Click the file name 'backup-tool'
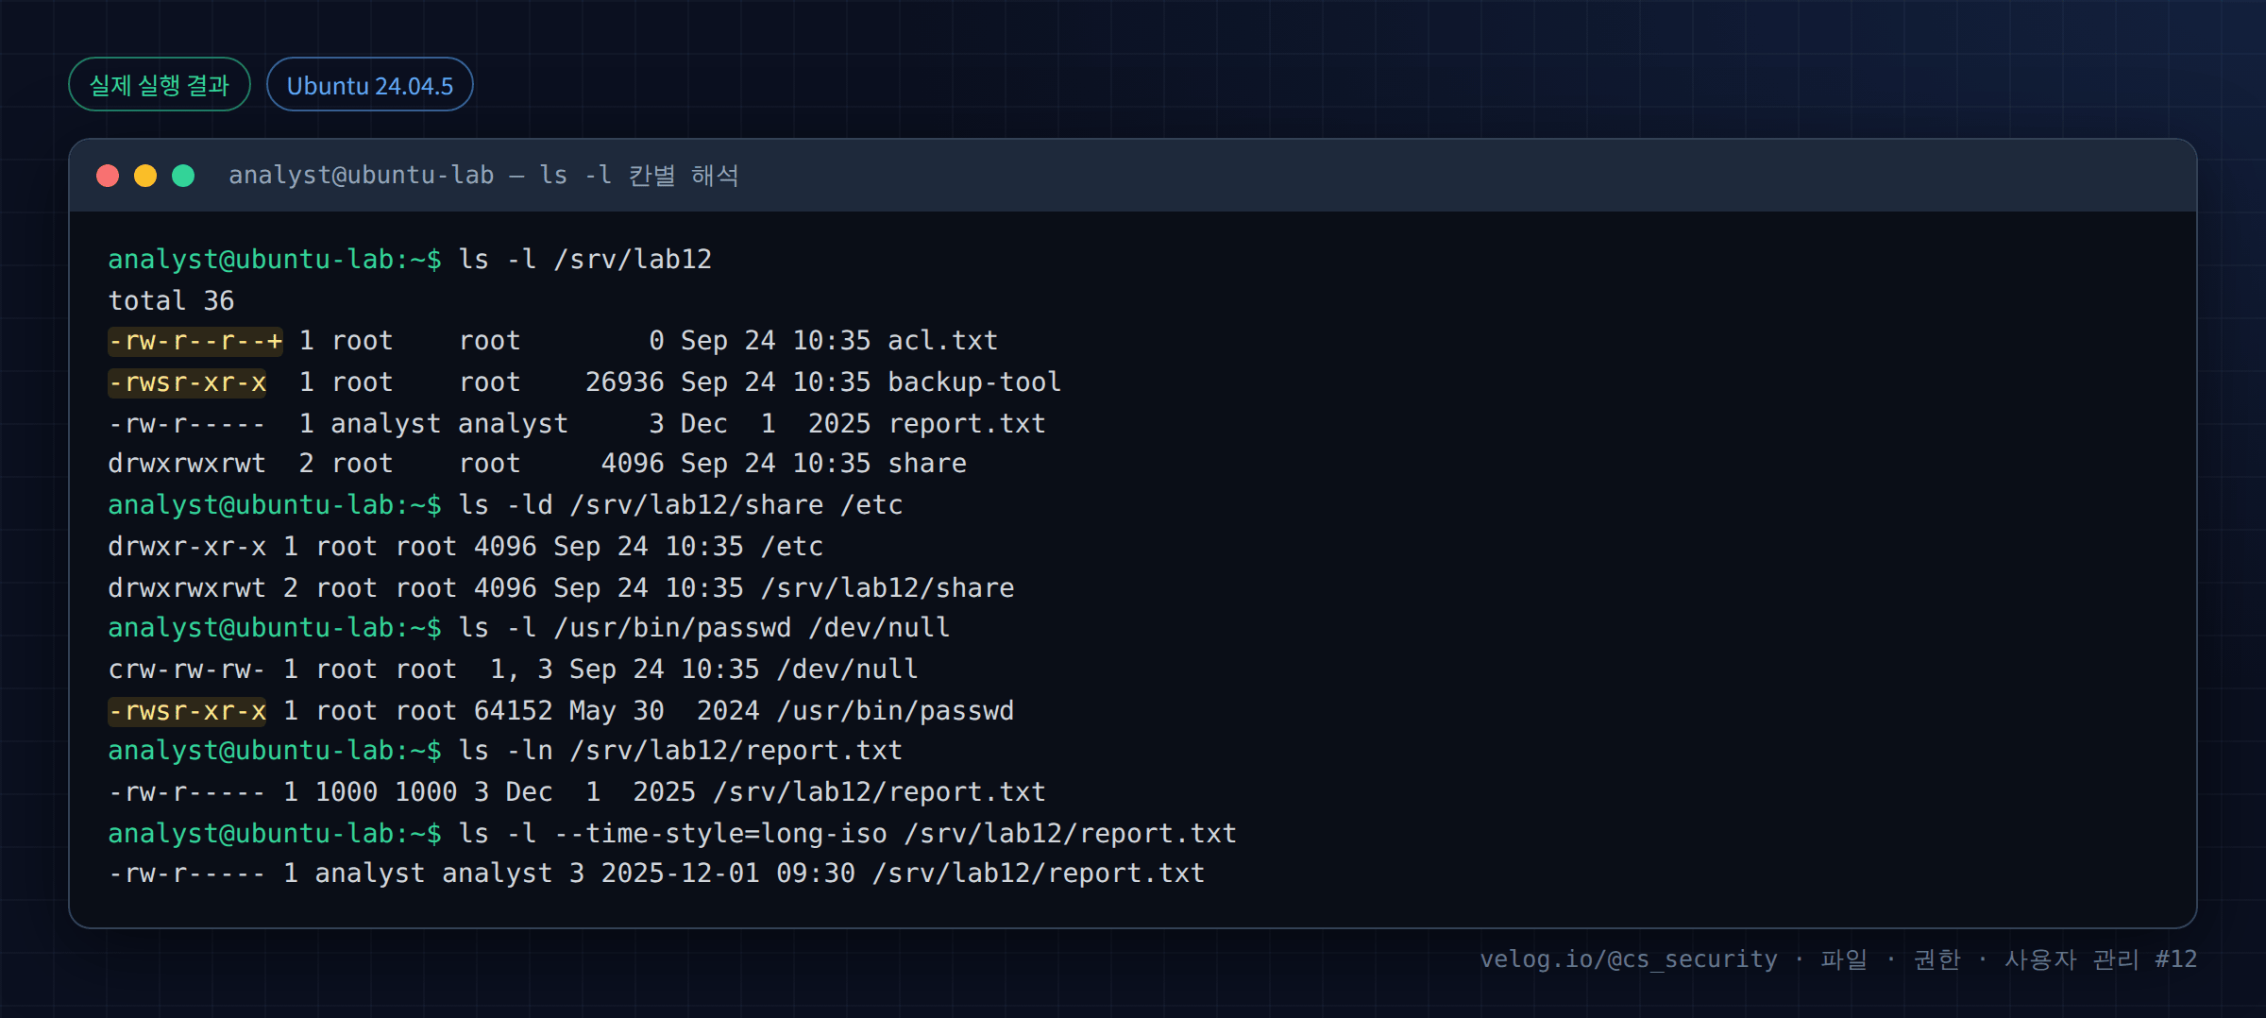 [974, 382]
